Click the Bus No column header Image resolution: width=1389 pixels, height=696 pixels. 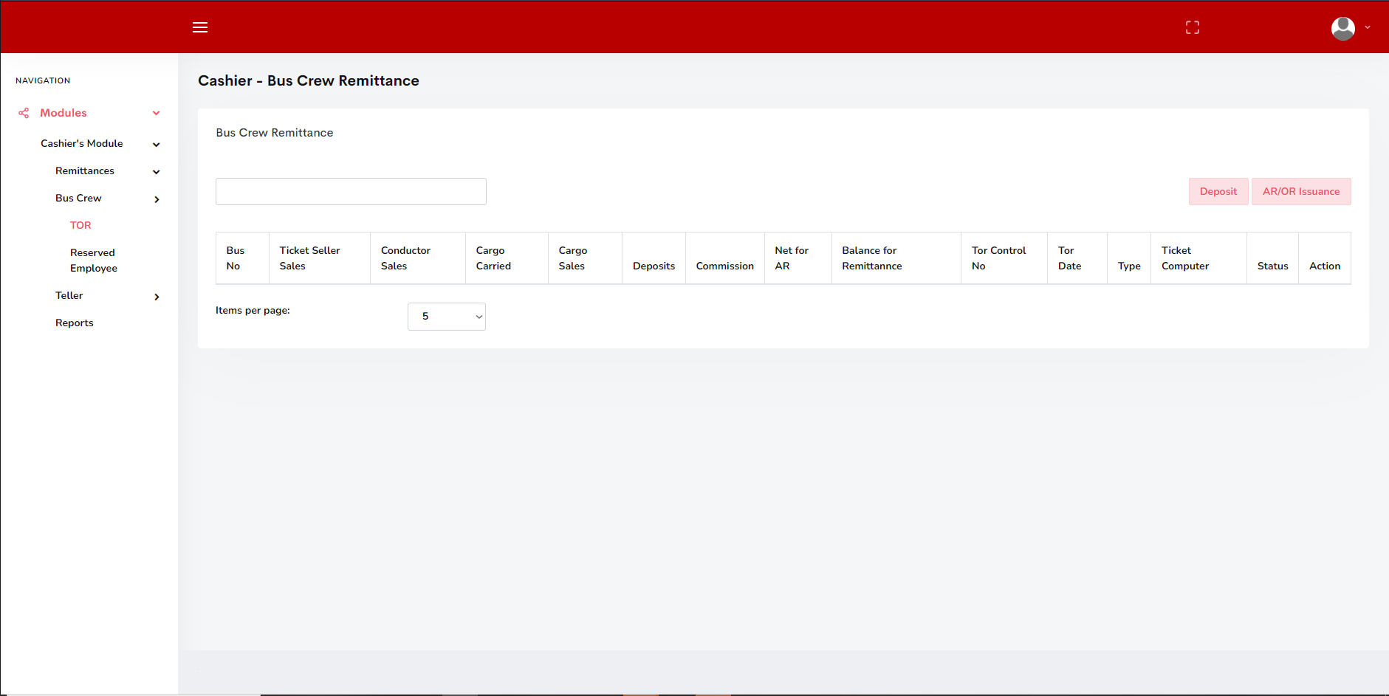click(x=236, y=258)
